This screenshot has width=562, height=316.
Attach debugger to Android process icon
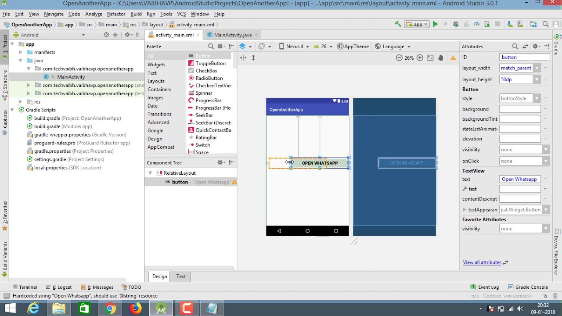[x=486, y=24]
